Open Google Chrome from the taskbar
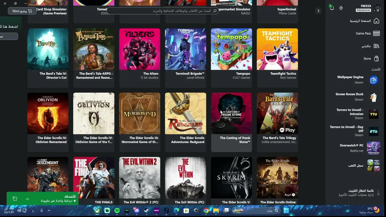Image resolution: width=386 pixels, height=217 pixels. [206, 211]
